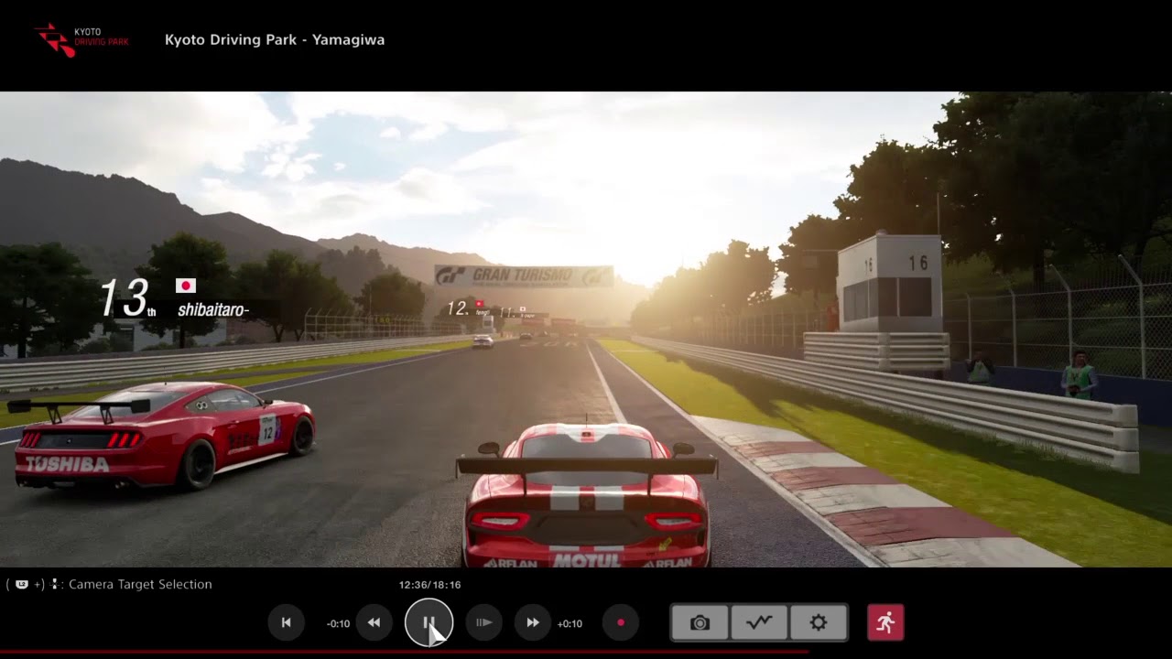
Task: Click the red record button
Action: pos(620,622)
